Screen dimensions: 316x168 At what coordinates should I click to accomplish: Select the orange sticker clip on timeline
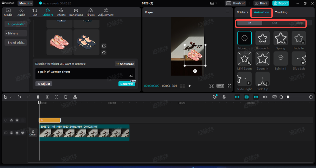tap(50, 120)
